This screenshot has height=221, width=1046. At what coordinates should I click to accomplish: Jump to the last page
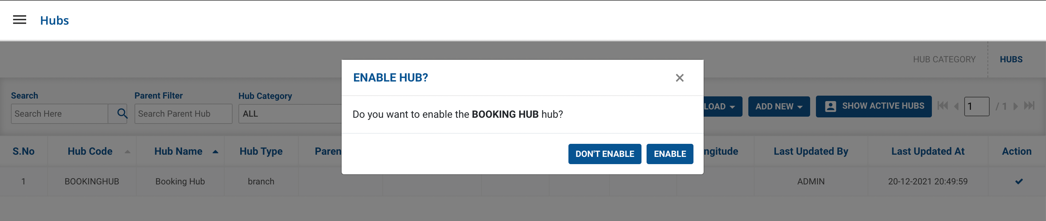[x=1029, y=106]
